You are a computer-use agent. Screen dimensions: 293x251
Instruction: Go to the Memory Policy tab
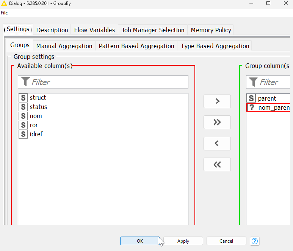211,30
